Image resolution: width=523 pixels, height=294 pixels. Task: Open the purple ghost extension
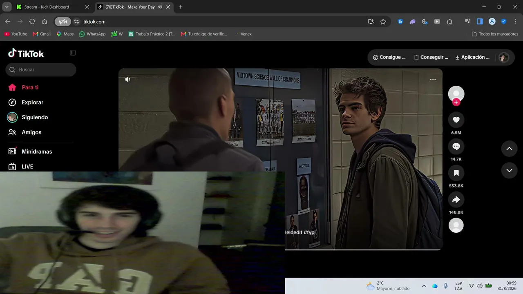[x=413, y=22]
